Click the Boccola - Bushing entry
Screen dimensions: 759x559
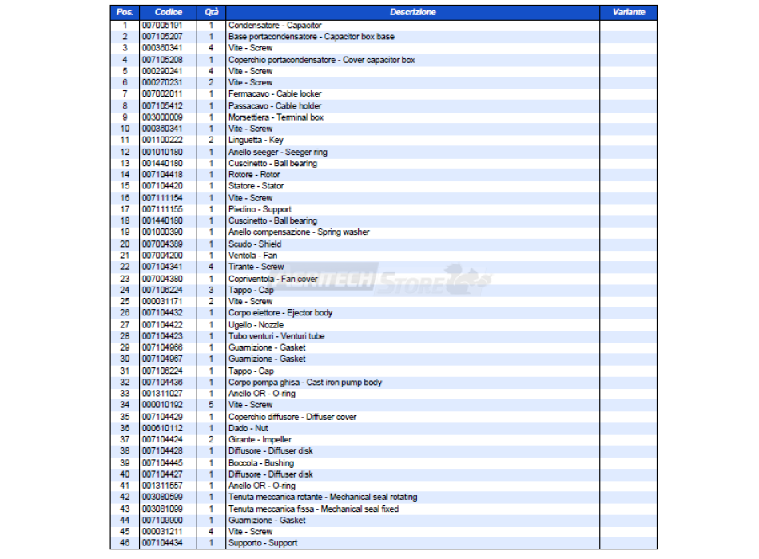[x=260, y=463]
